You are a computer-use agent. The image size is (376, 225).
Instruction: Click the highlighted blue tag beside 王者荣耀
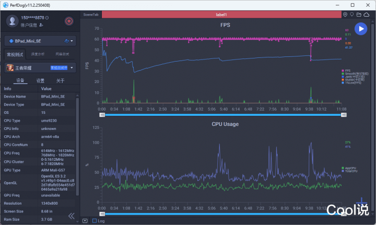pos(59,68)
